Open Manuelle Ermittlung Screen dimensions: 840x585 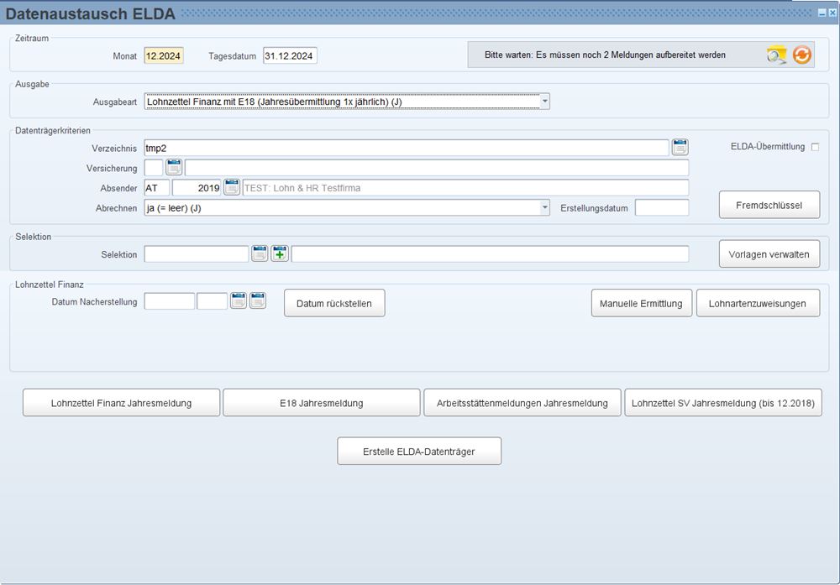pos(642,304)
